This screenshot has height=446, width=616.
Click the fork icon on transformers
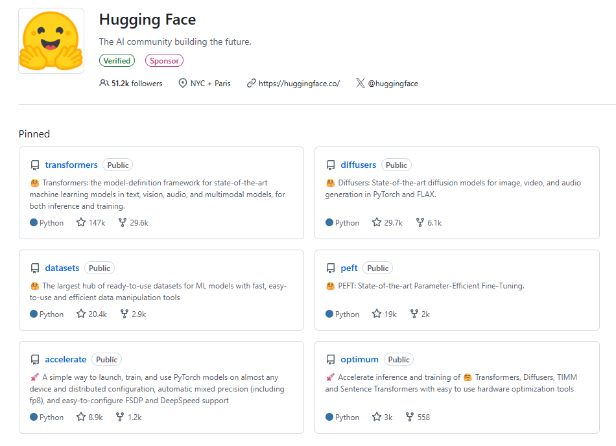point(122,222)
